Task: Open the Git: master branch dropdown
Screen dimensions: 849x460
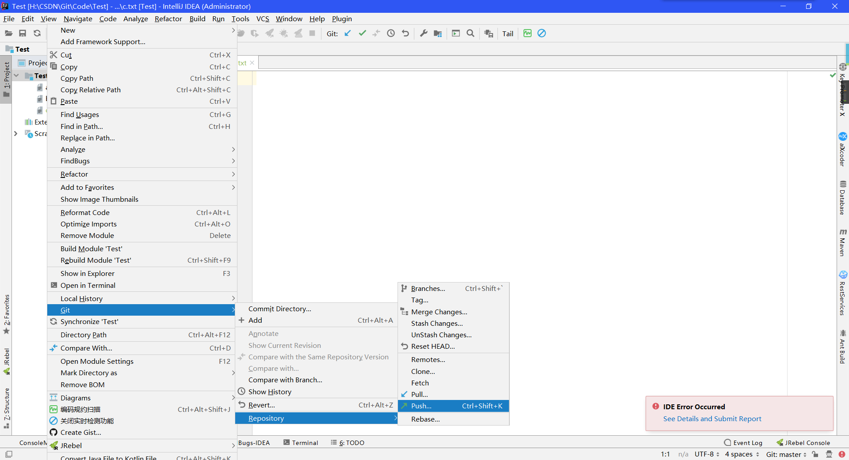Action: pos(786,454)
